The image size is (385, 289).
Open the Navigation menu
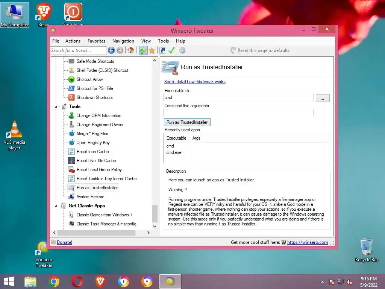[123, 41]
